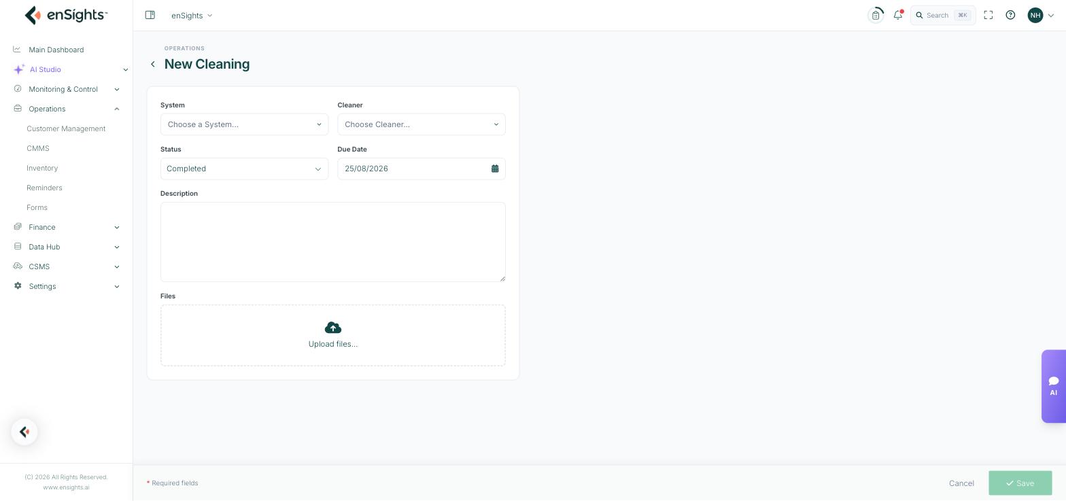
Task: Go back using the arrow beside New Cleaning
Action: 153,65
